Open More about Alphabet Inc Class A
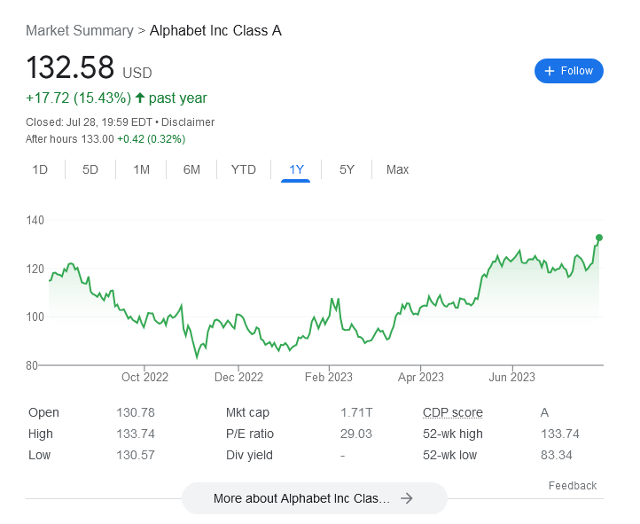The width and height of the screenshot is (640, 524). click(x=315, y=498)
